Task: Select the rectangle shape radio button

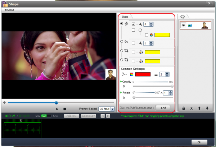Action: click(122, 51)
